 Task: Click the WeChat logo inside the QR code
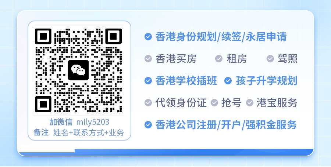pos(78,70)
